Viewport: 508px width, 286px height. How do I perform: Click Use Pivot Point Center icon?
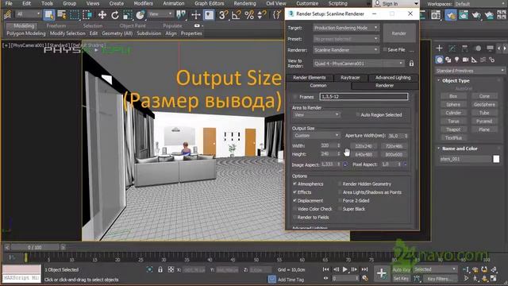pos(181,14)
